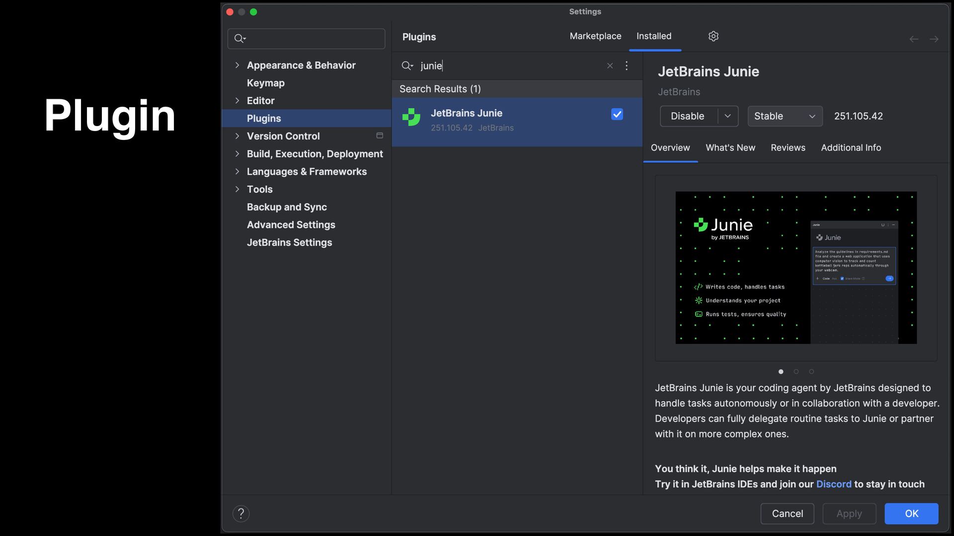Image resolution: width=954 pixels, height=536 pixels.
Task: Click the JetBrains Junie green plugin logo
Action: (x=411, y=118)
